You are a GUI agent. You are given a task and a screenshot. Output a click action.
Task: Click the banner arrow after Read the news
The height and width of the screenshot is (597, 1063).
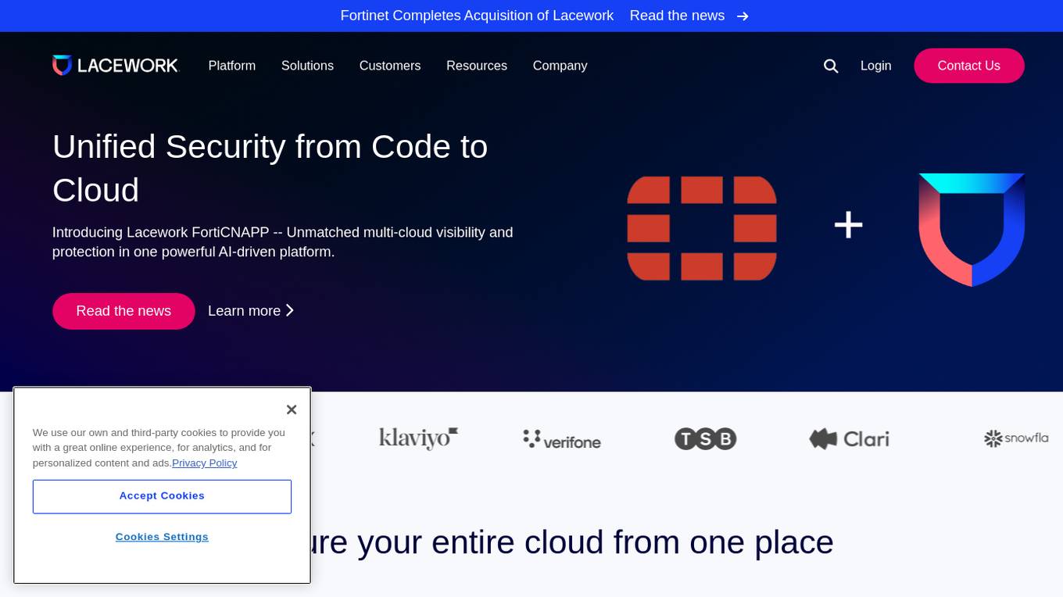coord(743,16)
